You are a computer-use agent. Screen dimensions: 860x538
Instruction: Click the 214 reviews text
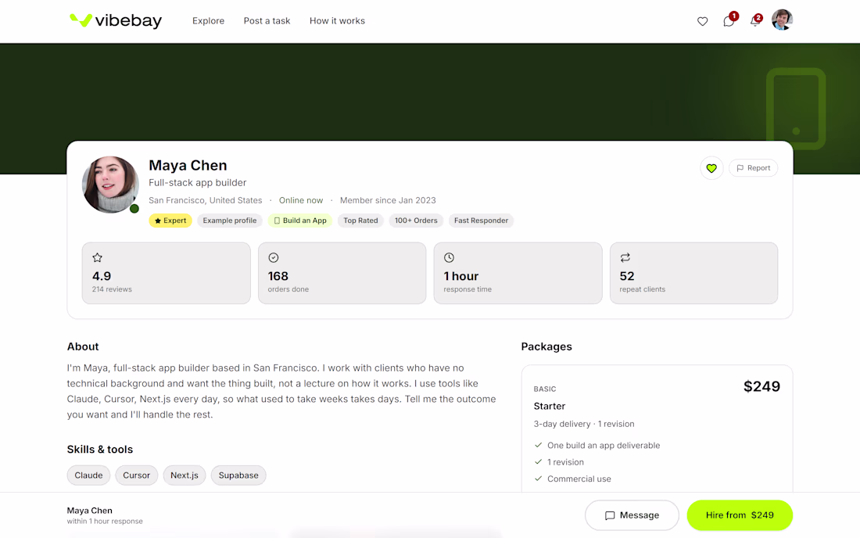[112, 289]
